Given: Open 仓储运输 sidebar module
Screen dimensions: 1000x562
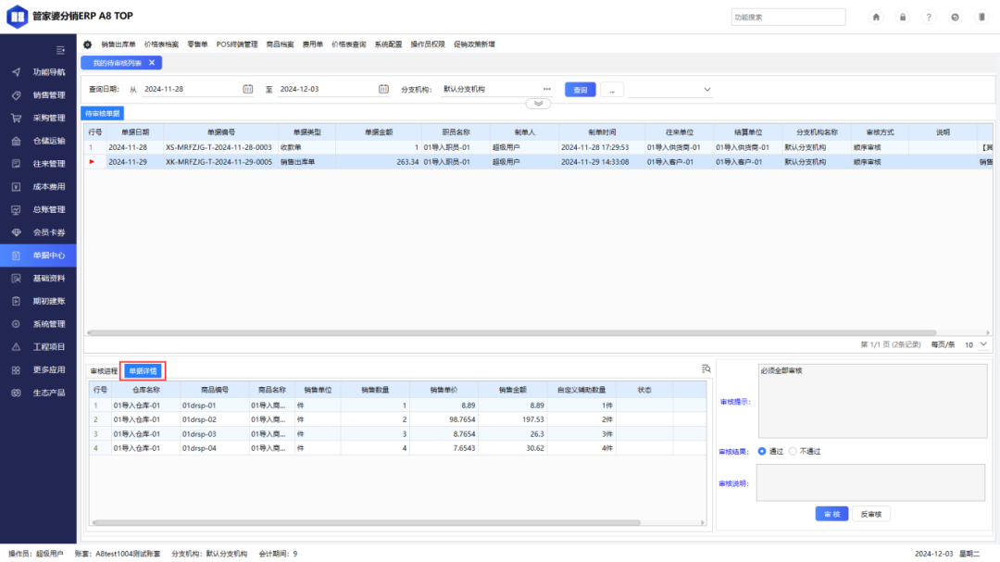Looking at the screenshot, I should [x=38, y=141].
